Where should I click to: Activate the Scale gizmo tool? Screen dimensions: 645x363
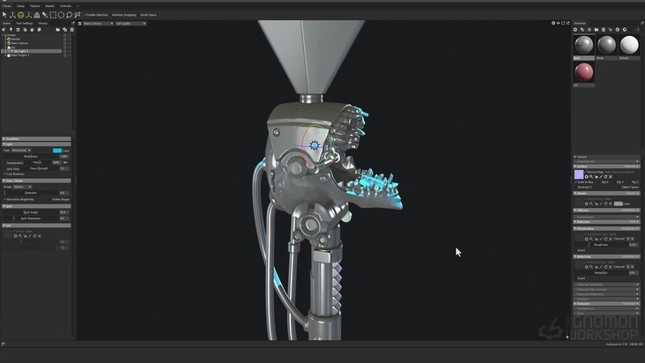[29, 15]
